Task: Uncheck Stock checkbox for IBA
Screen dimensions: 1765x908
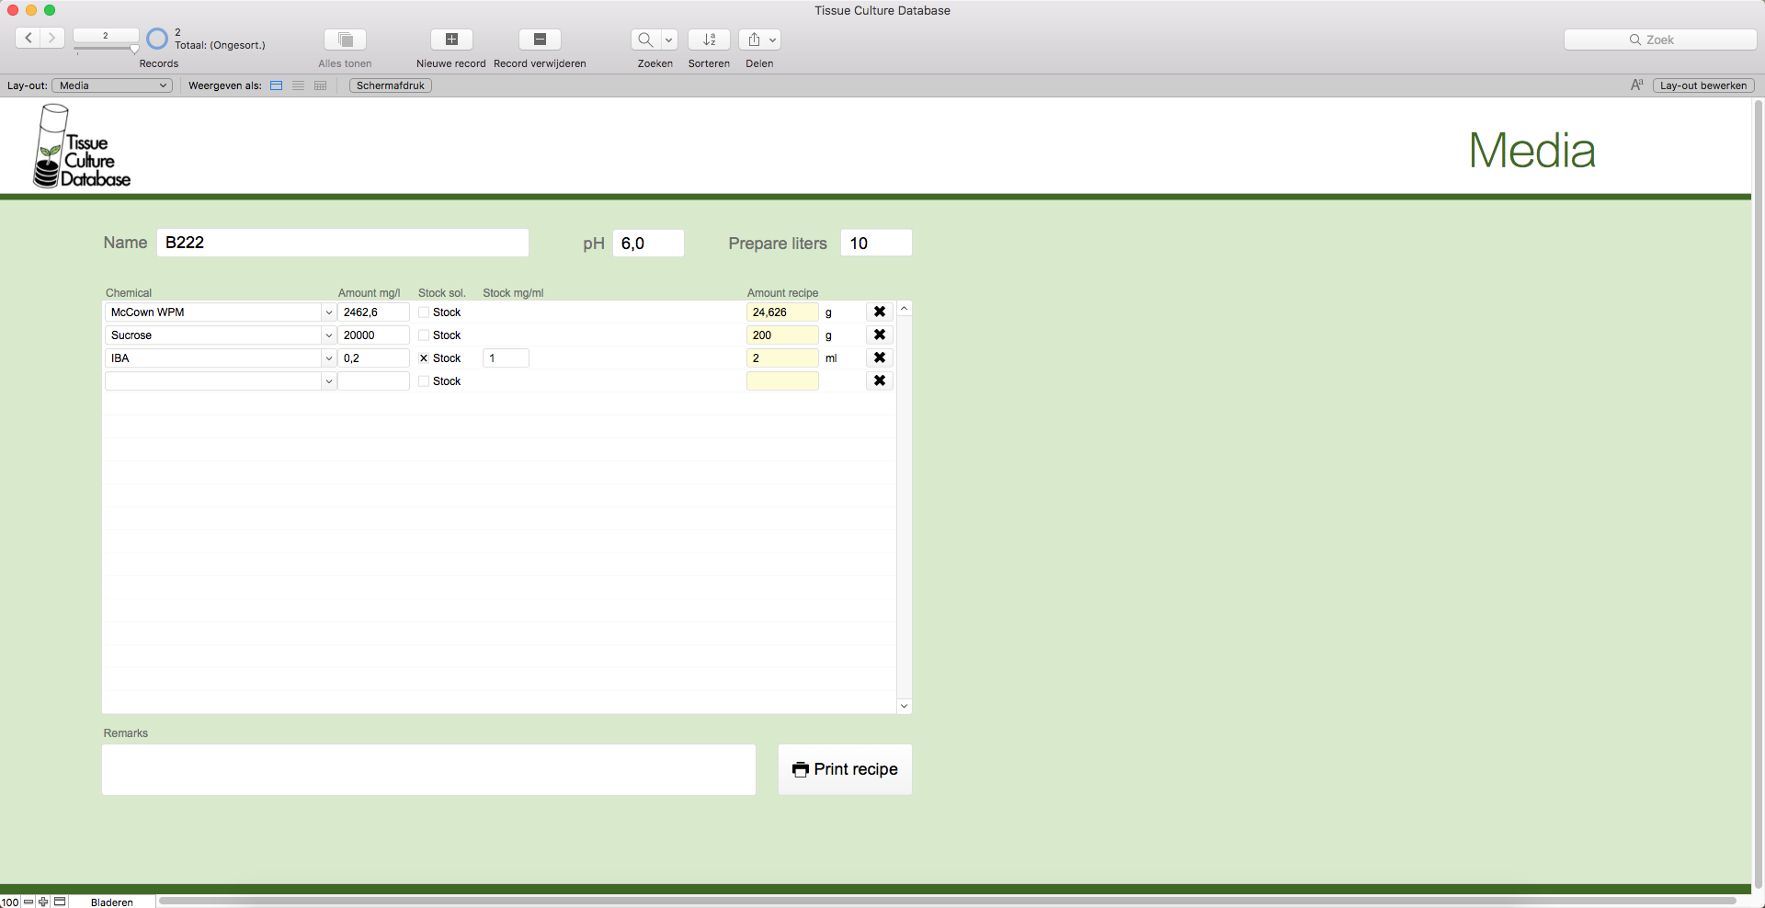Action: (x=424, y=358)
